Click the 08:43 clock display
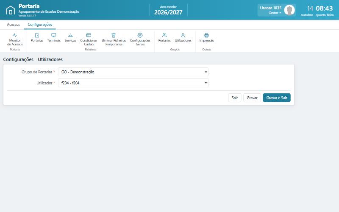The image size is (339, 212). click(324, 8)
